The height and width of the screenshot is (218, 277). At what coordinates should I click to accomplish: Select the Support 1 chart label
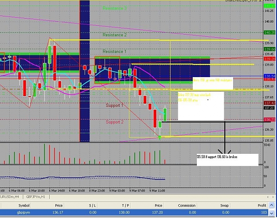[x=114, y=105]
